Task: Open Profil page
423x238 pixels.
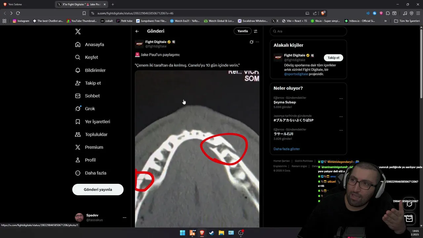Action: [x=85, y=160]
